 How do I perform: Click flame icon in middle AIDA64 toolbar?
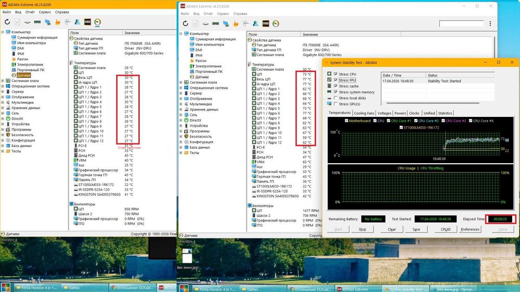click(x=236, y=23)
